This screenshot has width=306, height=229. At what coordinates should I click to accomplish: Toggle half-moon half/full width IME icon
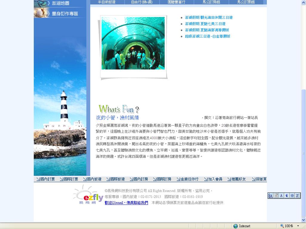287,196
